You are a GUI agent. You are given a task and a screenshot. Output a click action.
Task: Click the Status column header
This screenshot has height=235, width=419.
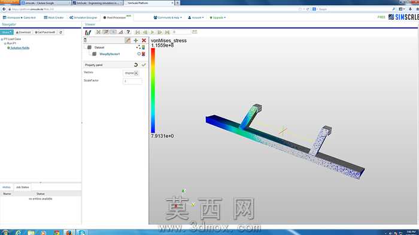coord(41,194)
